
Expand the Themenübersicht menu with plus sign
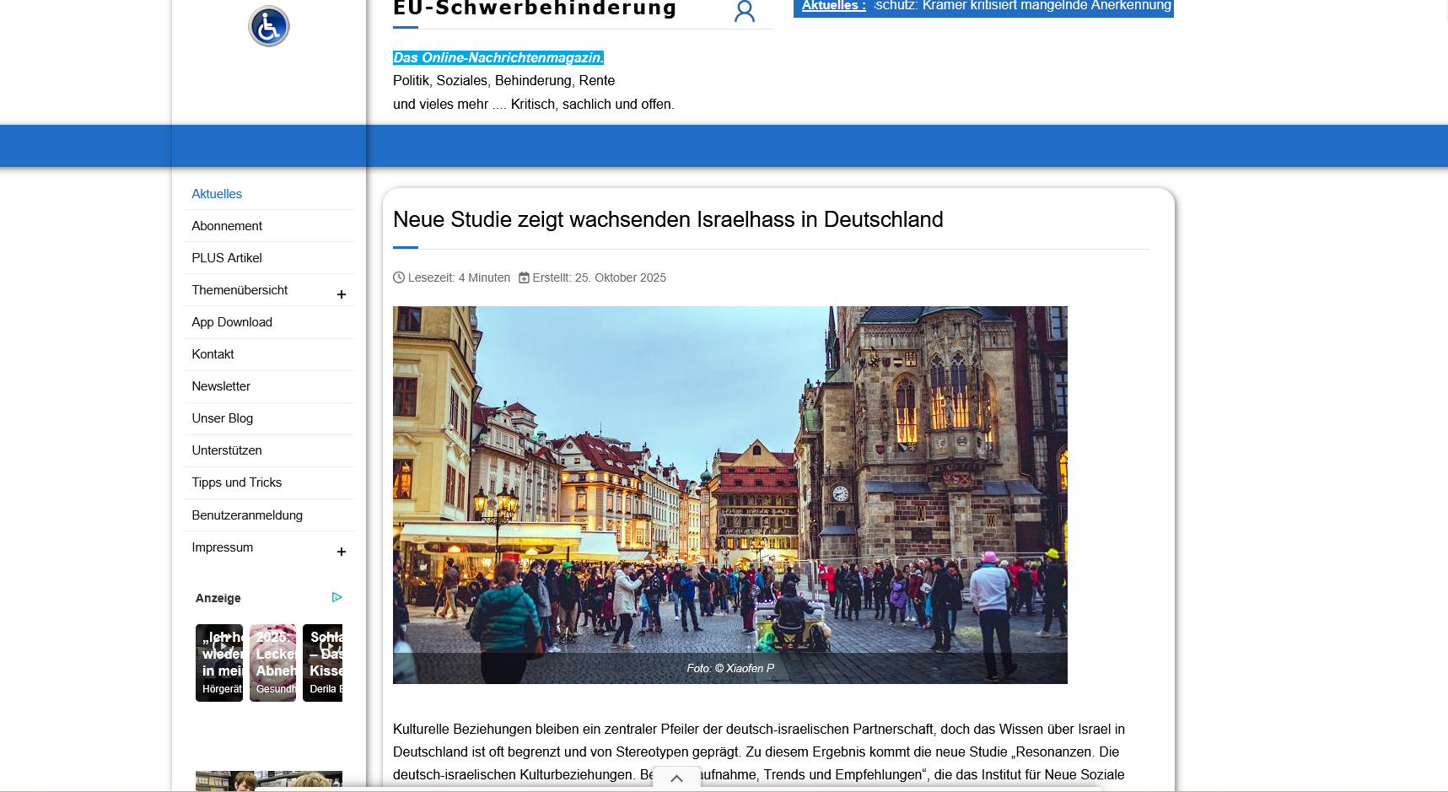tap(342, 294)
